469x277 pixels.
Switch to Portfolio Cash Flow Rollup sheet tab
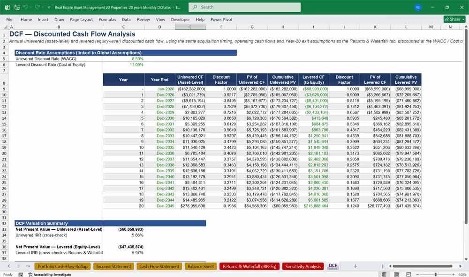coord(62,266)
